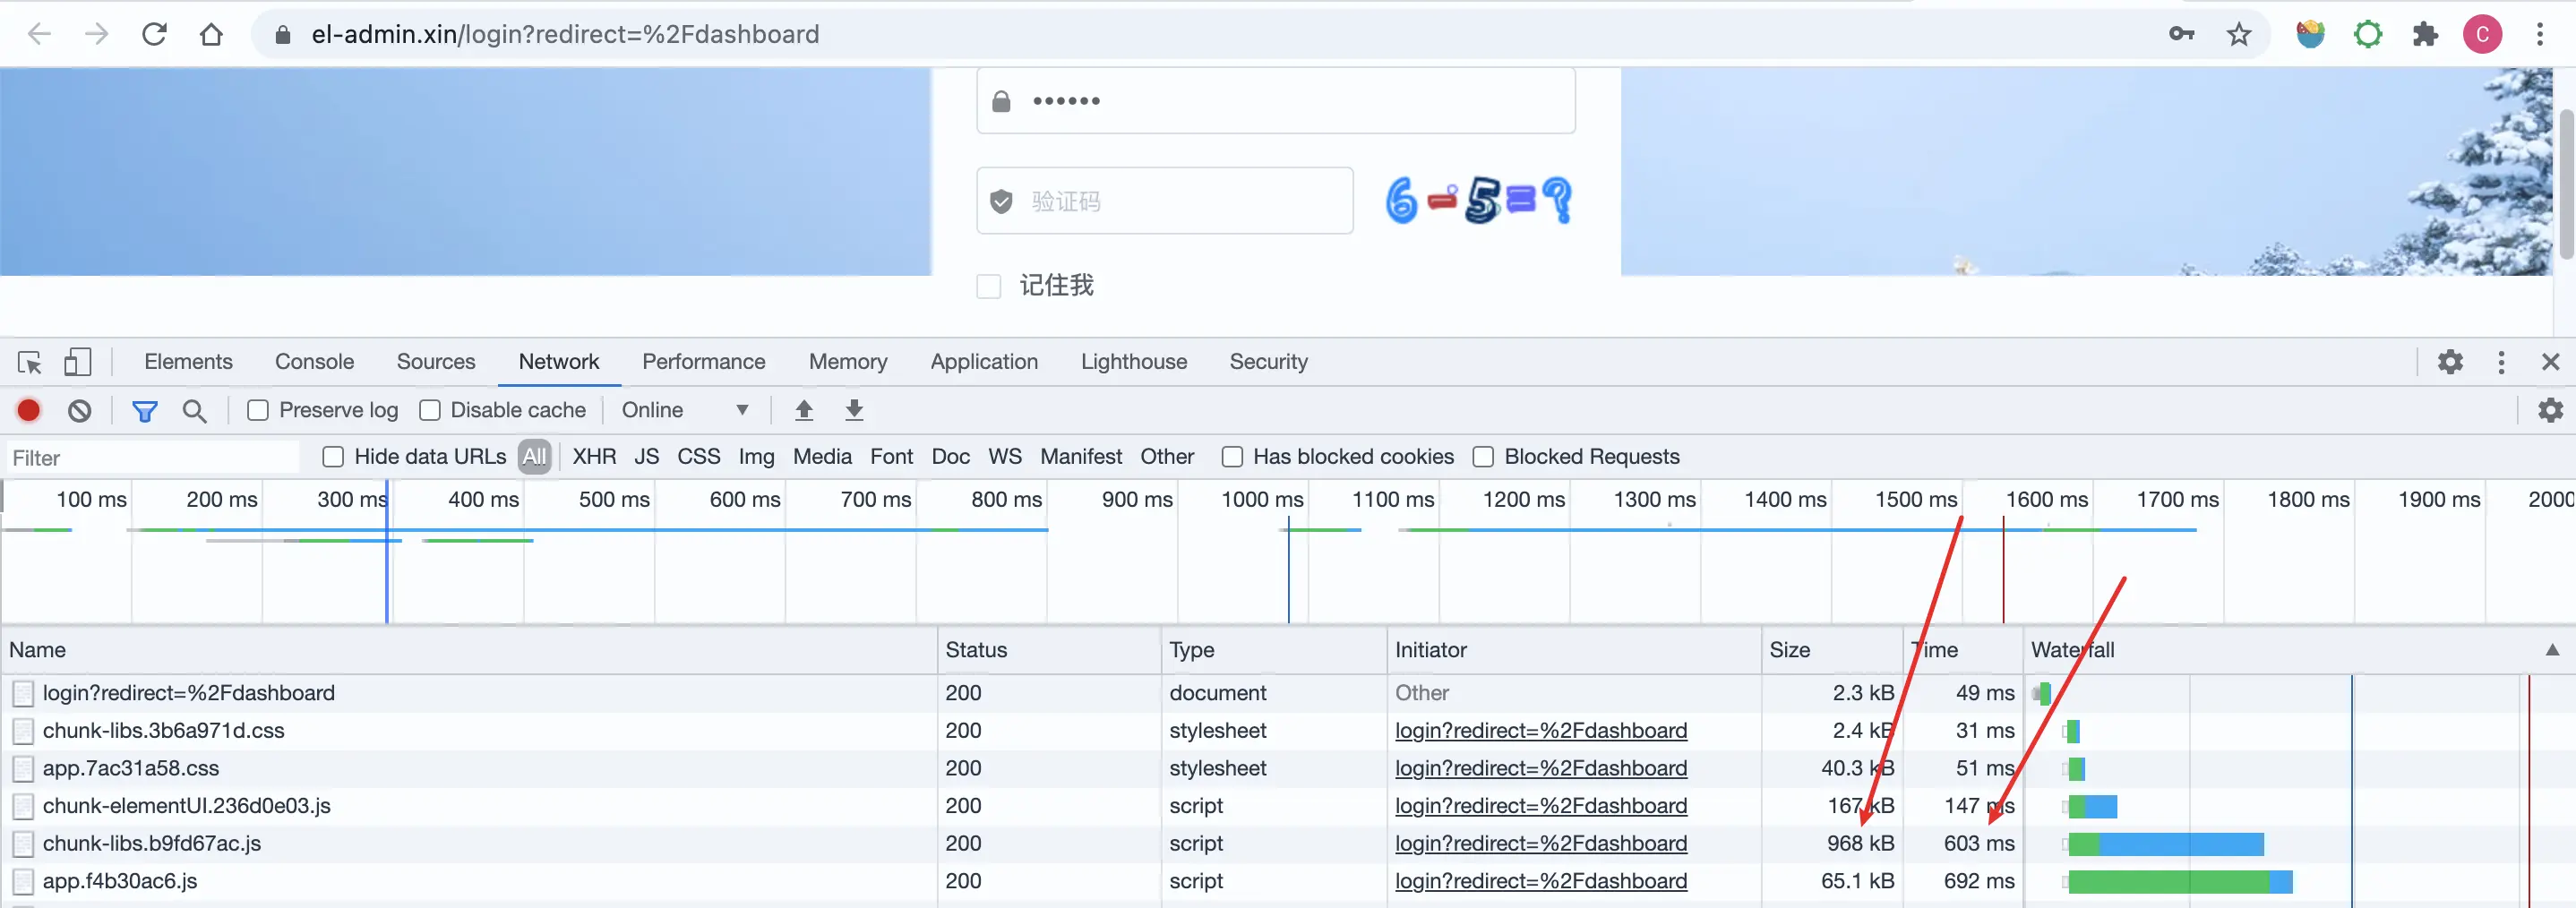Open network search magnifier
Image resolution: width=2576 pixels, height=908 pixels.
[x=195, y=411]
